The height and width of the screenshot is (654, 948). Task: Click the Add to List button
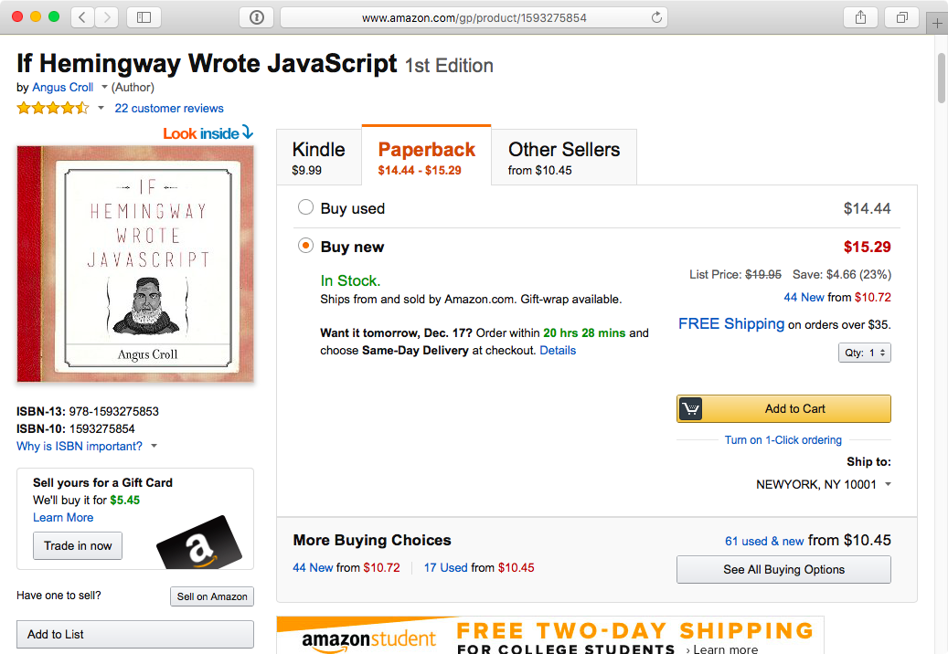(x=134, y=634)
